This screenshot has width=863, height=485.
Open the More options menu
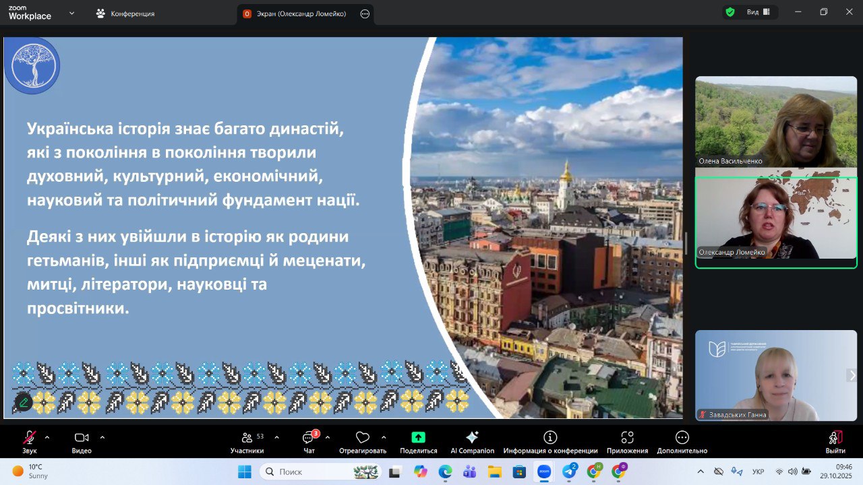[x=682, y=442]
